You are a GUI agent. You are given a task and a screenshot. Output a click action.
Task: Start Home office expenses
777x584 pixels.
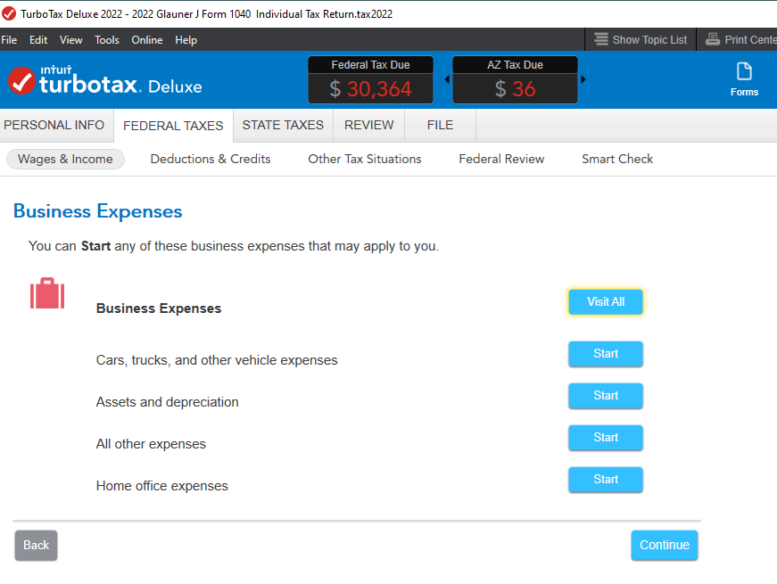(606, 480)
